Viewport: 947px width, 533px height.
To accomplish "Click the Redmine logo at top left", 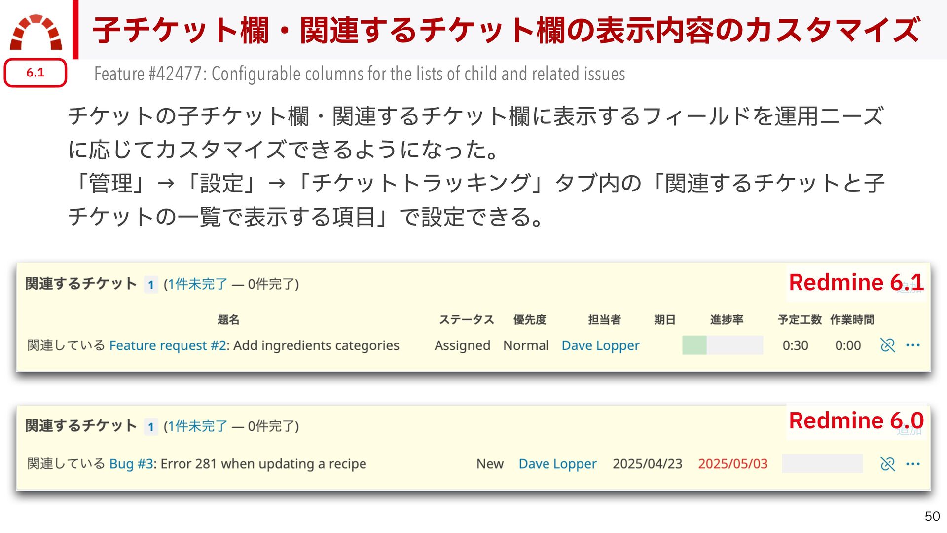I will 36,33.
